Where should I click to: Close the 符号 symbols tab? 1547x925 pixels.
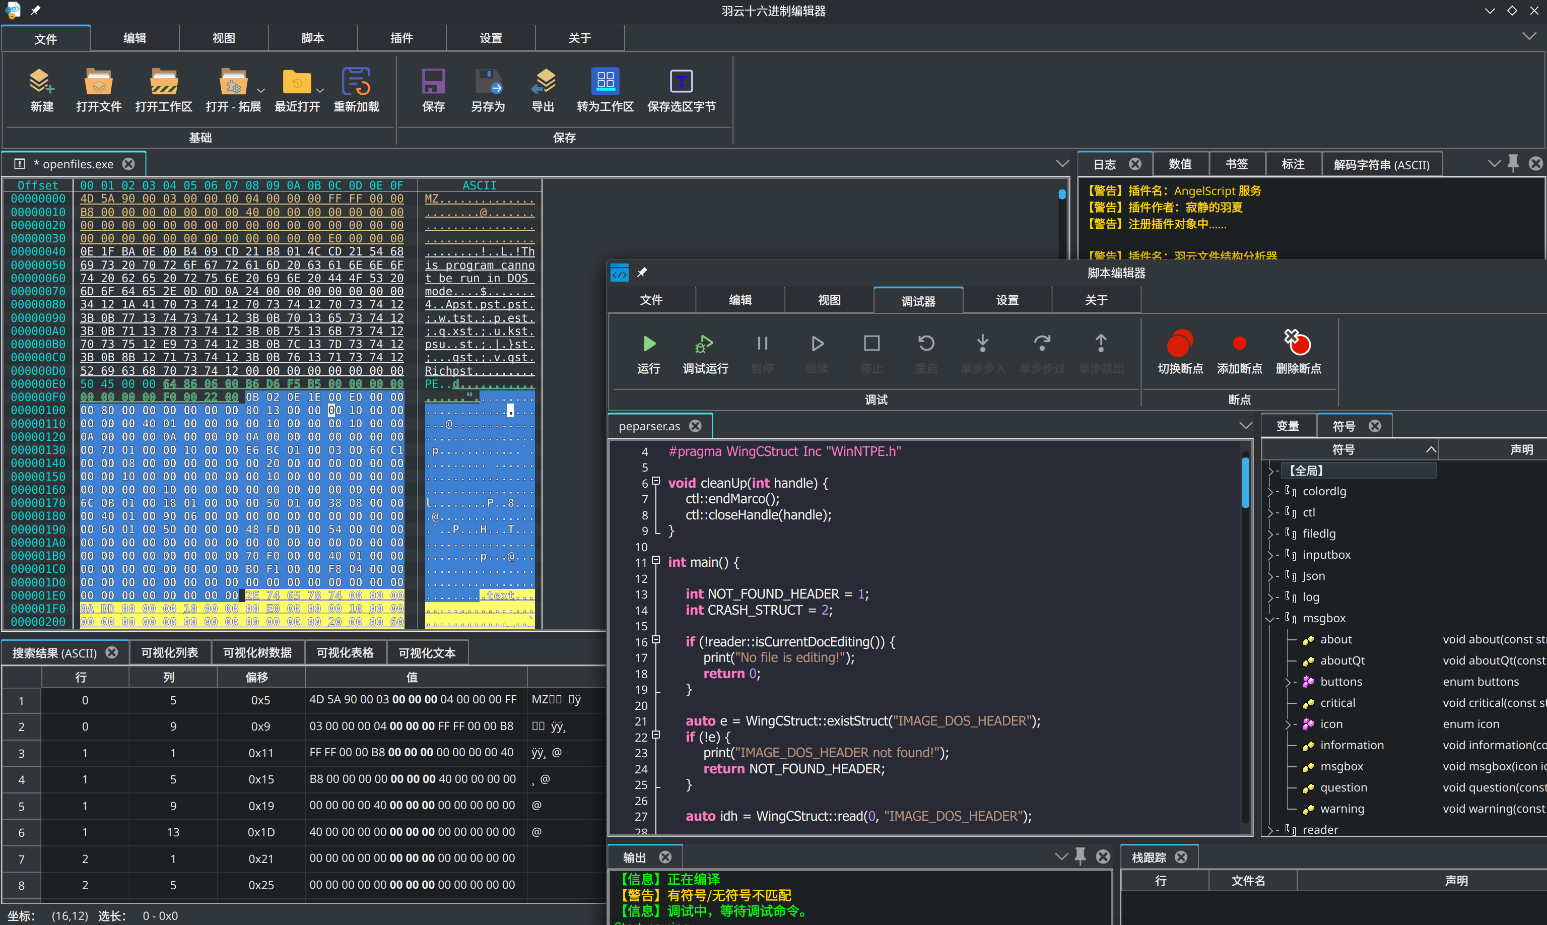1375,426
